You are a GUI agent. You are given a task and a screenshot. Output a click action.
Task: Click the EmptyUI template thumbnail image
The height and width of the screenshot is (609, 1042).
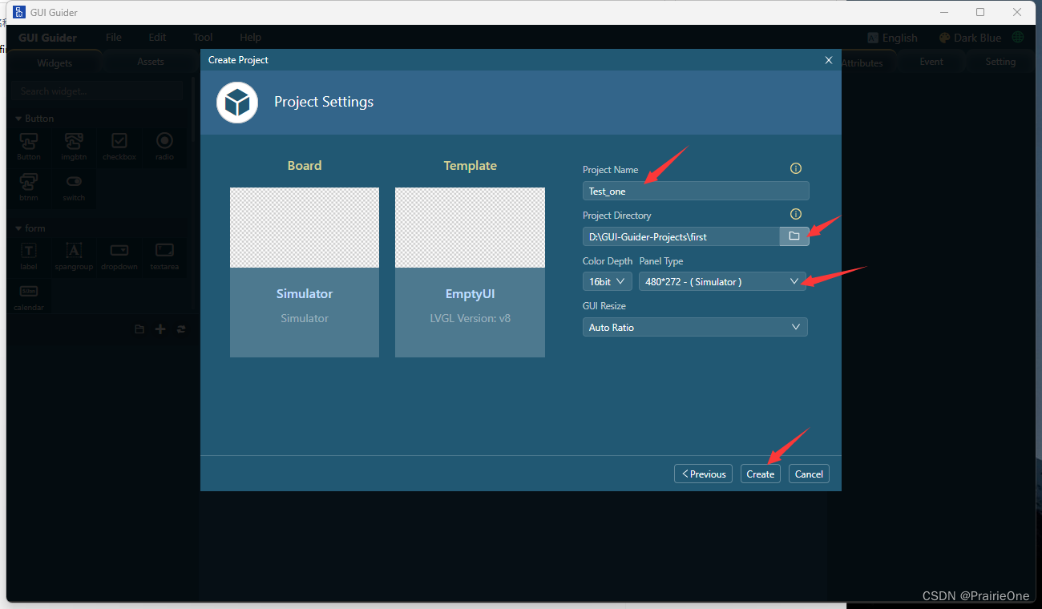470,228
